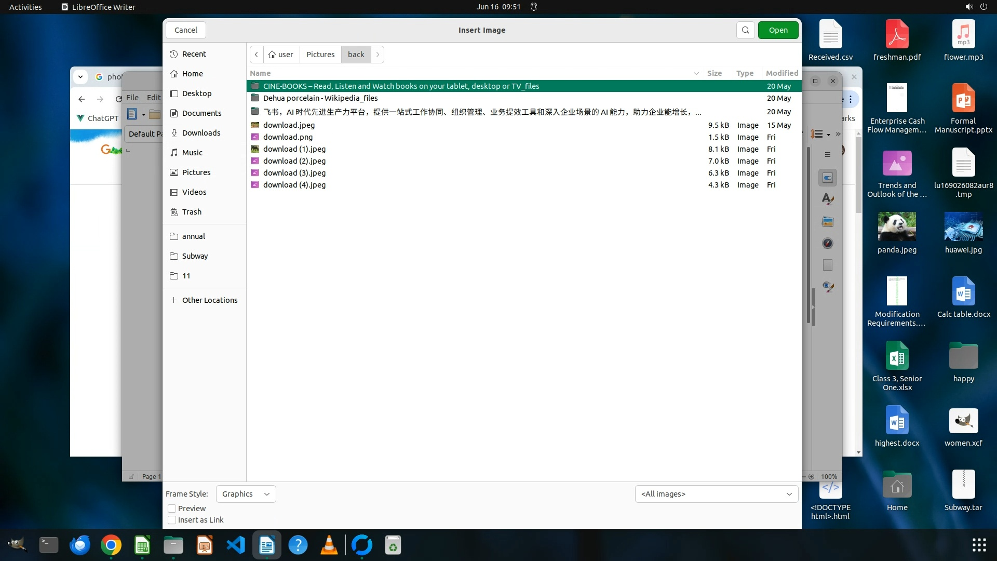Viewport: 997px width, 561px height.
Task: Open Visual Studio Code from dock
Action: tap(236, 545)
